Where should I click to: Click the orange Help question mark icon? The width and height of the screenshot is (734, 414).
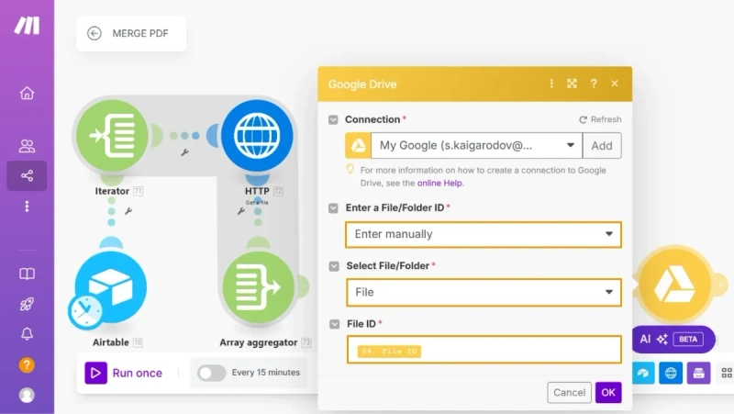click(x=27, y=364)
